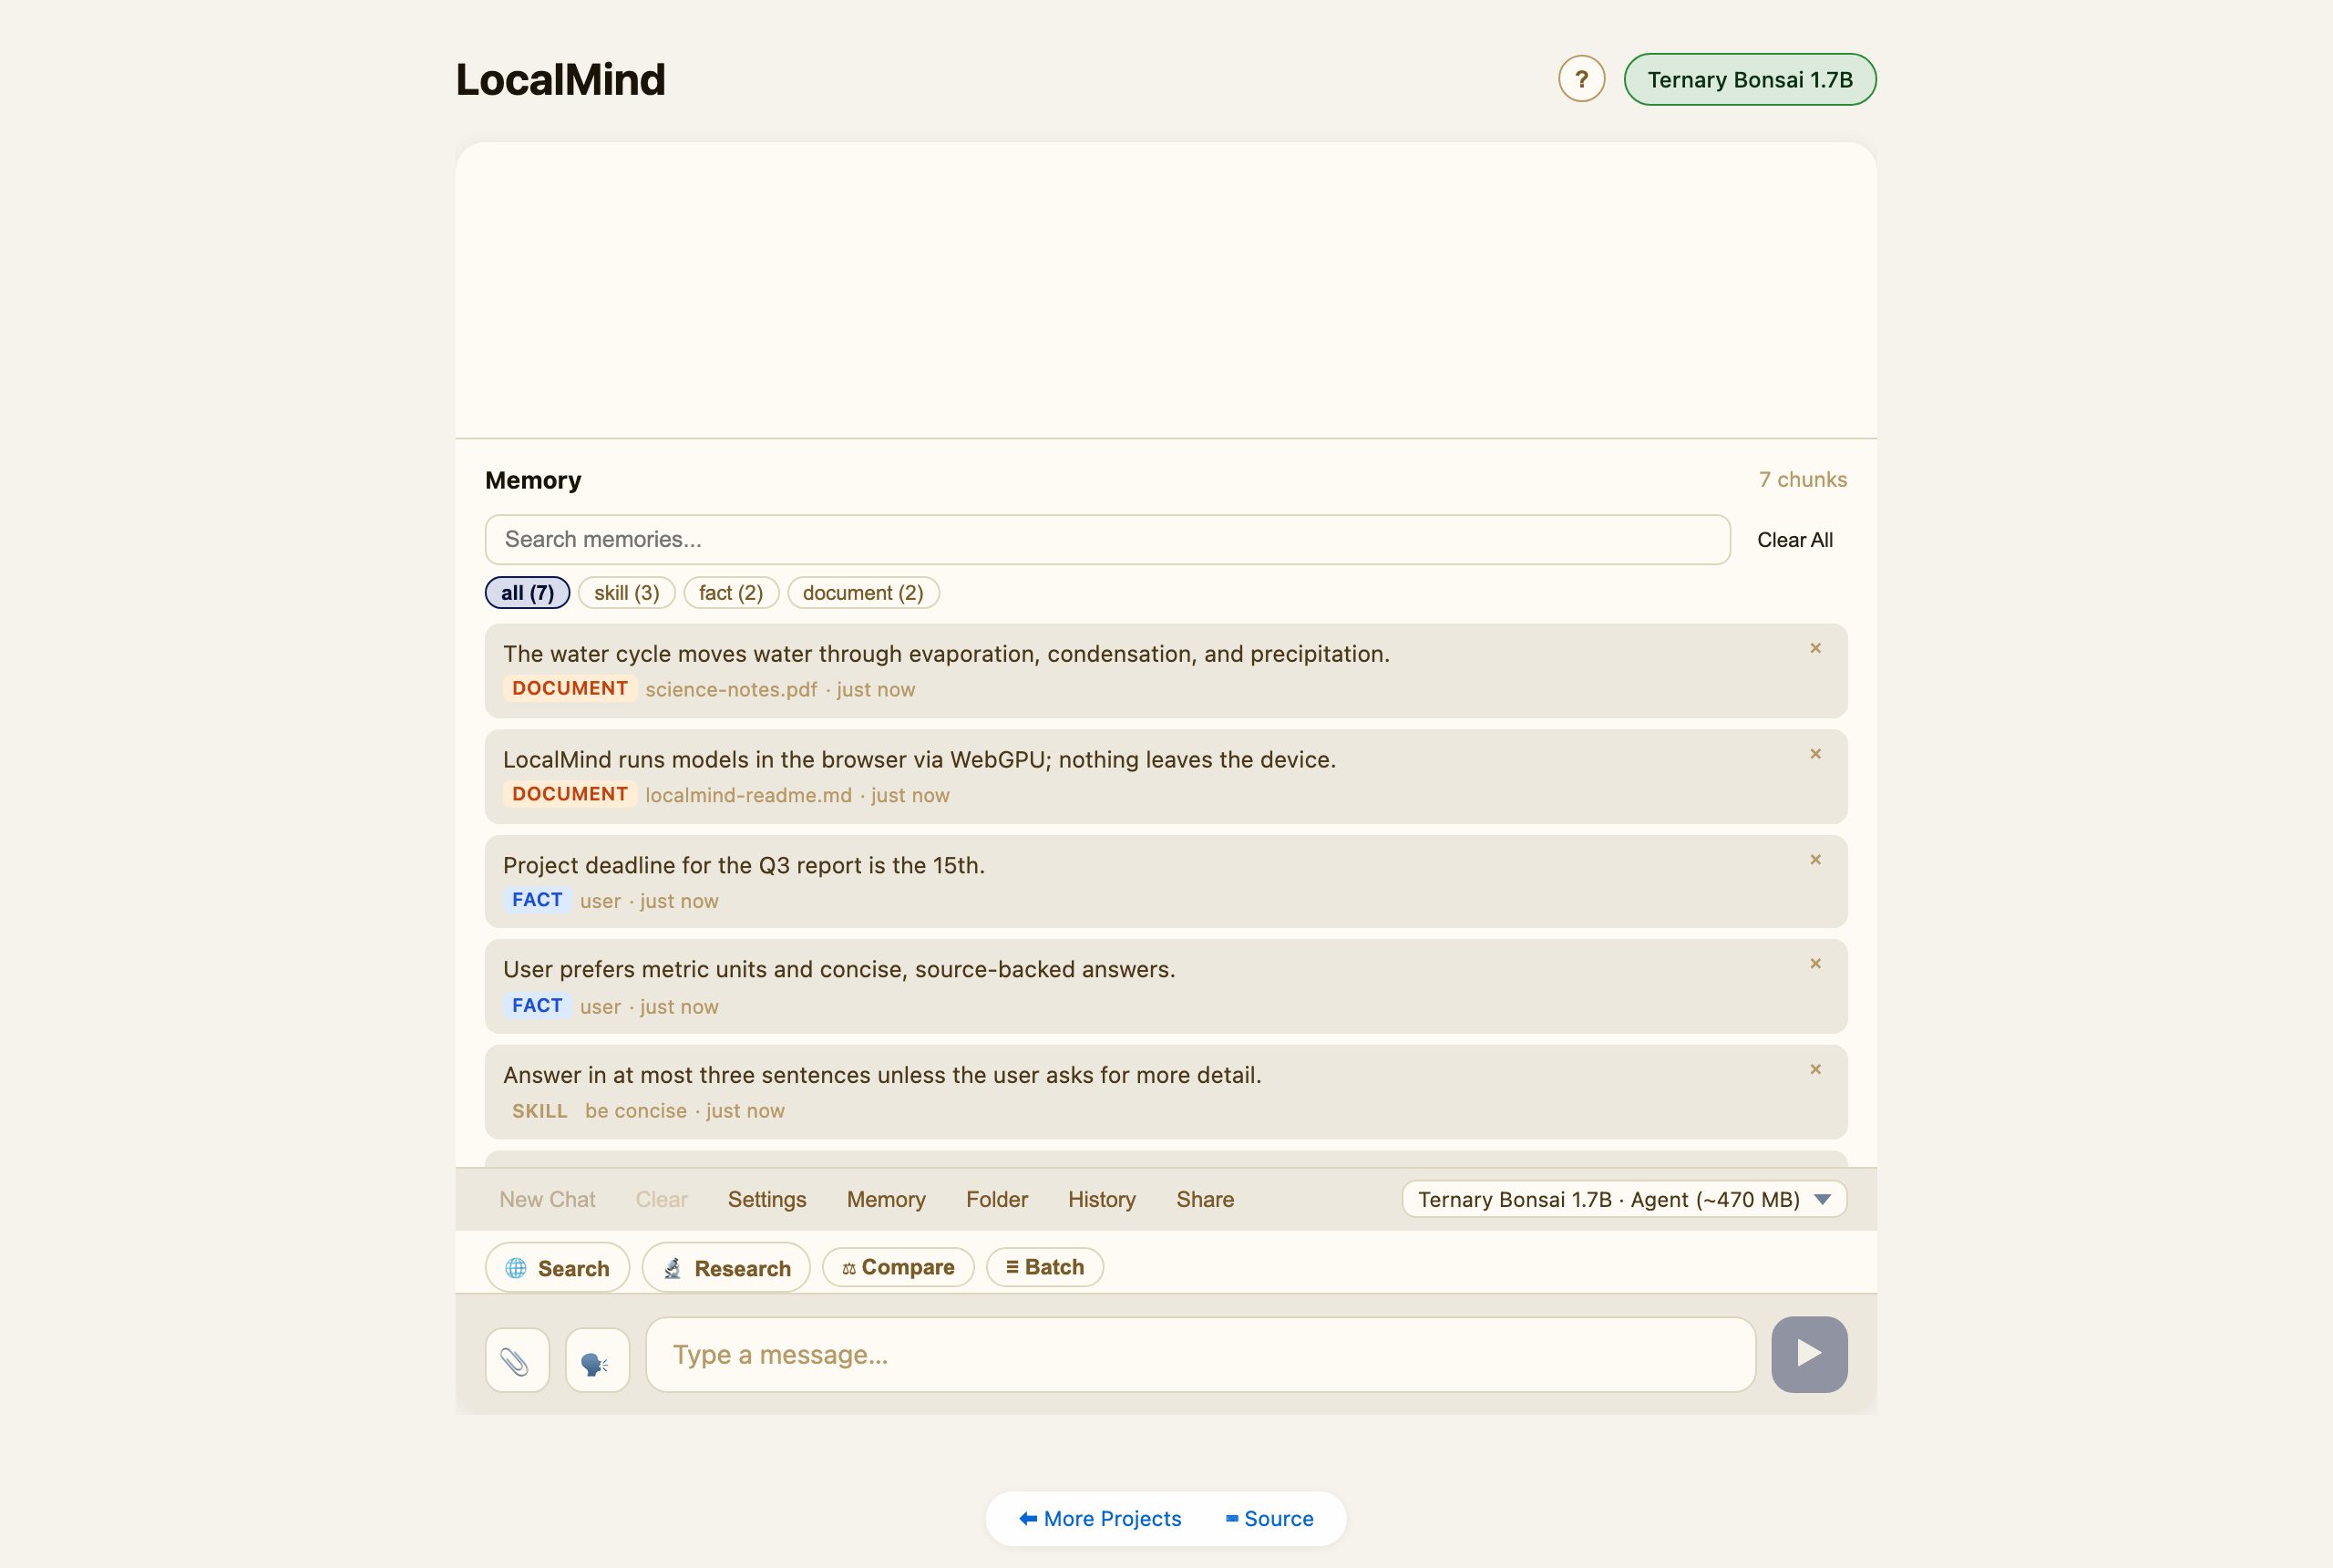Remove the metric units preference fact
The image size is (2333, 1568).
(x=1815, y=964)
